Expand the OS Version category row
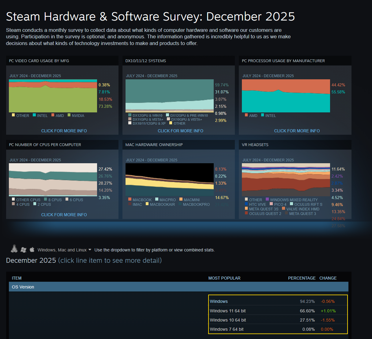This screenshot has width=372, height=339. (178, 287)
